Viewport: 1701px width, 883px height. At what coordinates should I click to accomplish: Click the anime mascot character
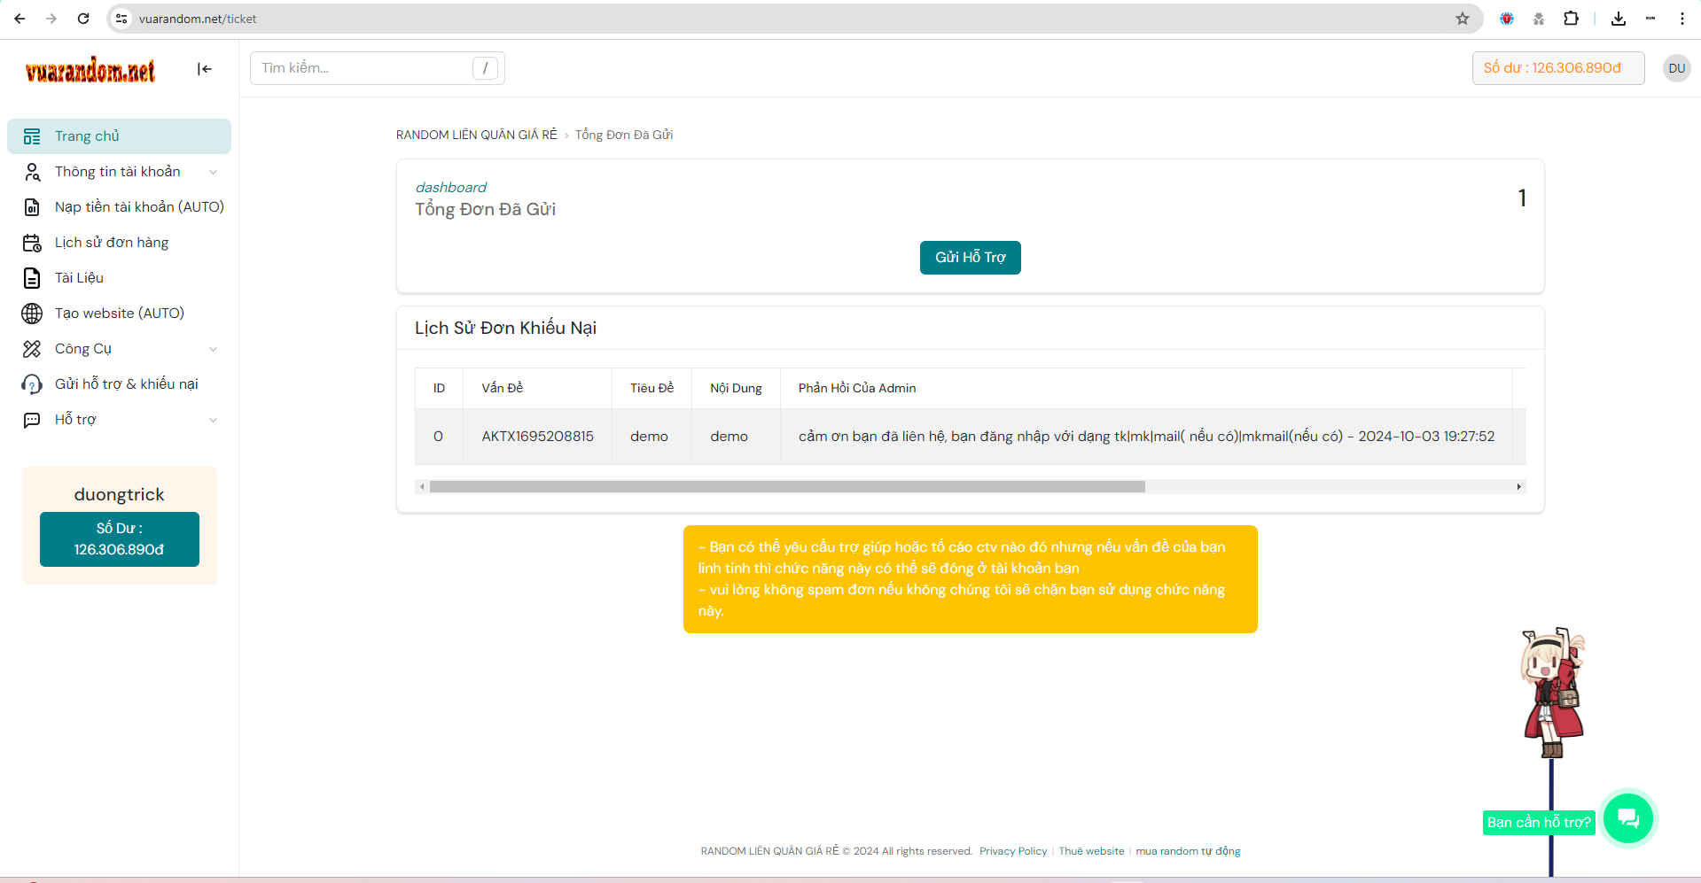1552,693
